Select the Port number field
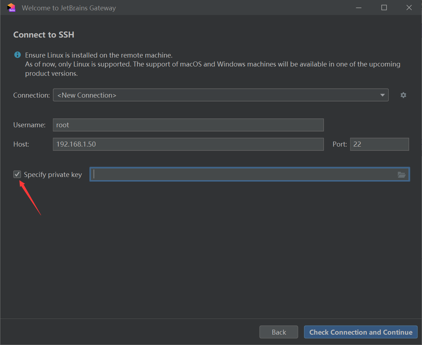 point(379,144)
